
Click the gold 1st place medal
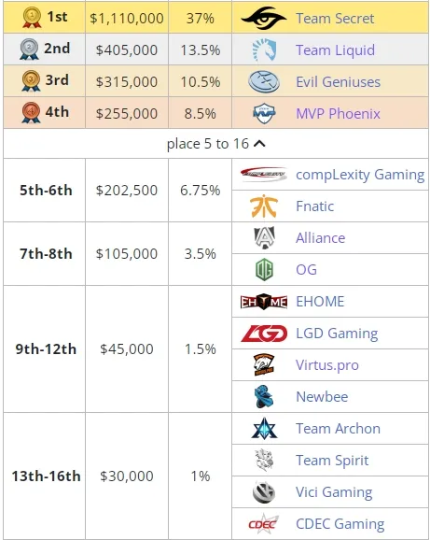[x=32, y=18]
